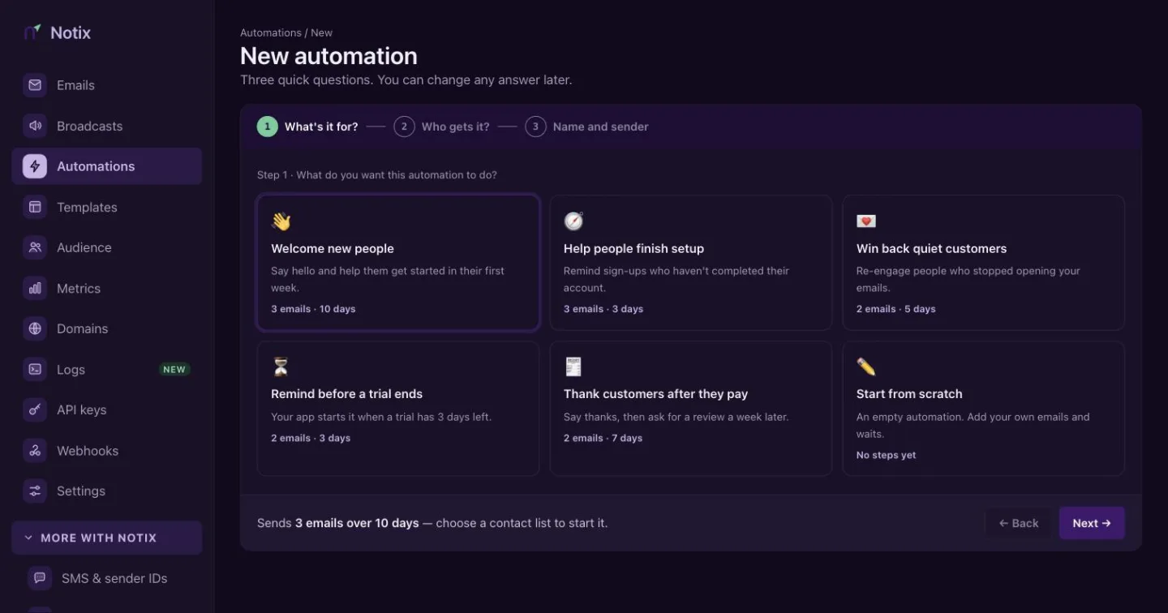
Task: Click the Webhooks icon
Action: (x=35, y=450)
